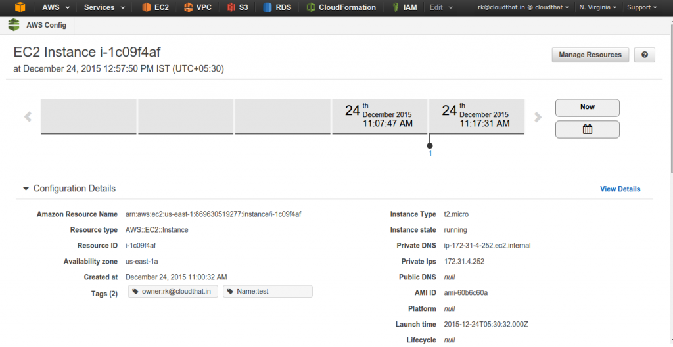
Task: Select the 11:17:31 AM timeline entry
Action: 476,116
